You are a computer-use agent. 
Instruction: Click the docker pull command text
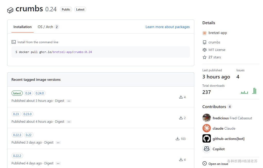(x=55, y=52)
